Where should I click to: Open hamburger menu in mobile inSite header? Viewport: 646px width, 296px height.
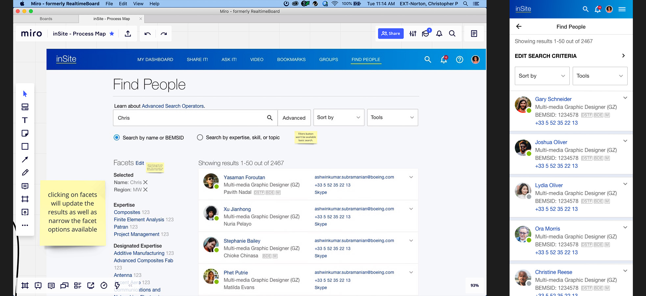click(x=622, y=9)
